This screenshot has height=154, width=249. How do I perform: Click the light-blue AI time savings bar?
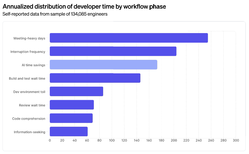tap(103, 65)
